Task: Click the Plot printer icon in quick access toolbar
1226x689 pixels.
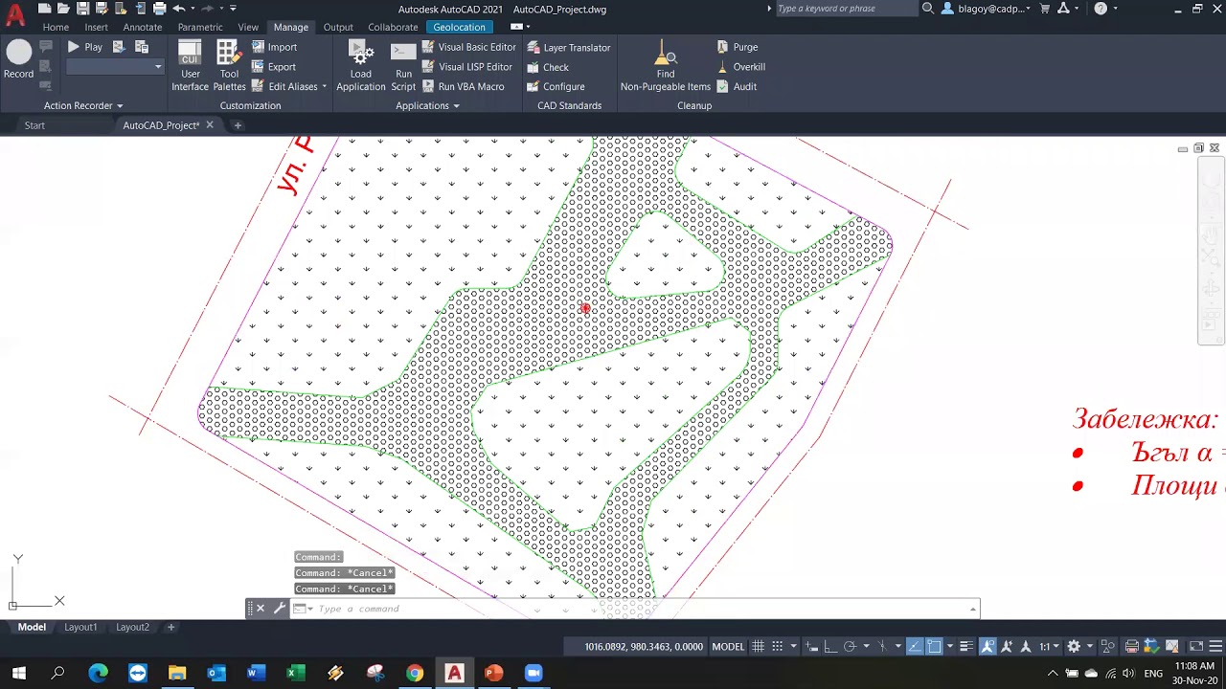Action: pyautogui.click(x=160, y=9)
